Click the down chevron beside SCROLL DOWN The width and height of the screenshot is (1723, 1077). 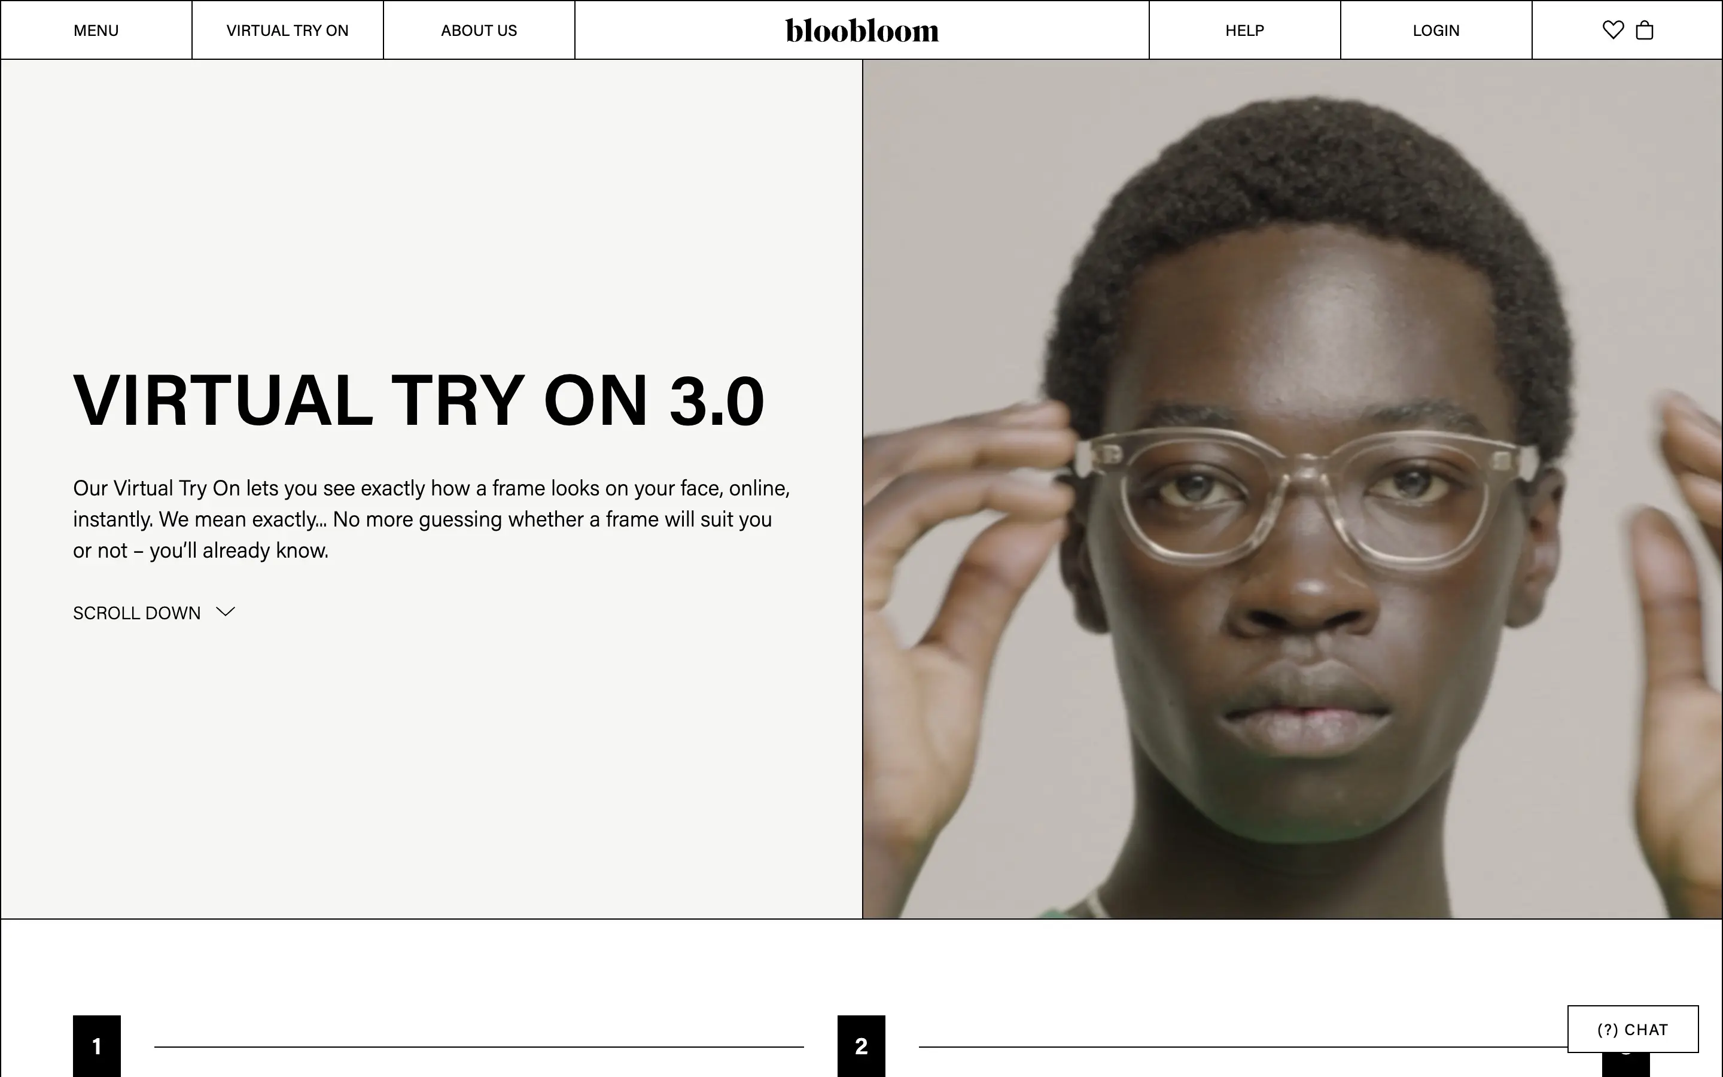click(x=225, y=612)
